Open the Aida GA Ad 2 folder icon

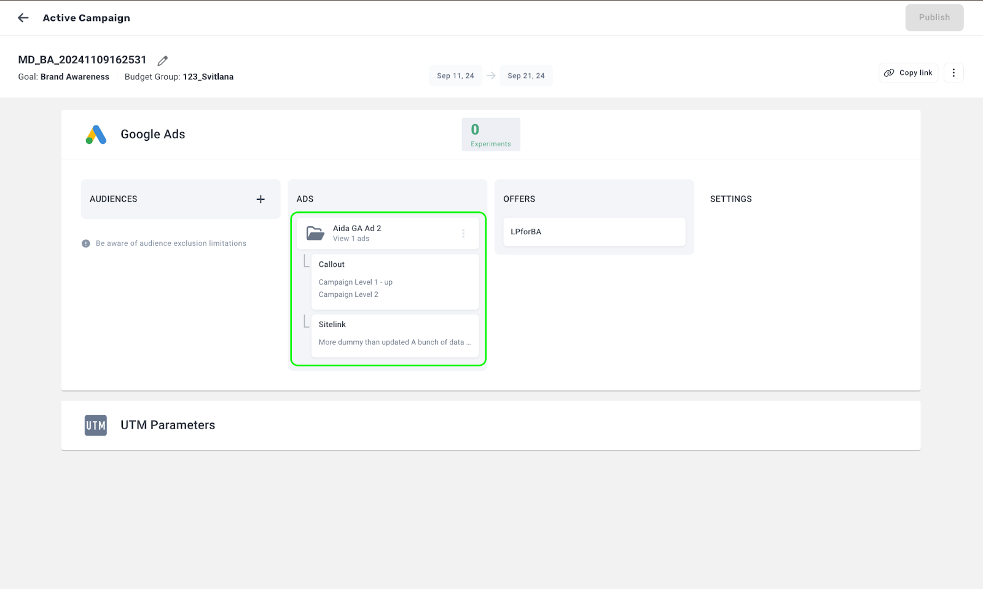(x=315, y=233)
